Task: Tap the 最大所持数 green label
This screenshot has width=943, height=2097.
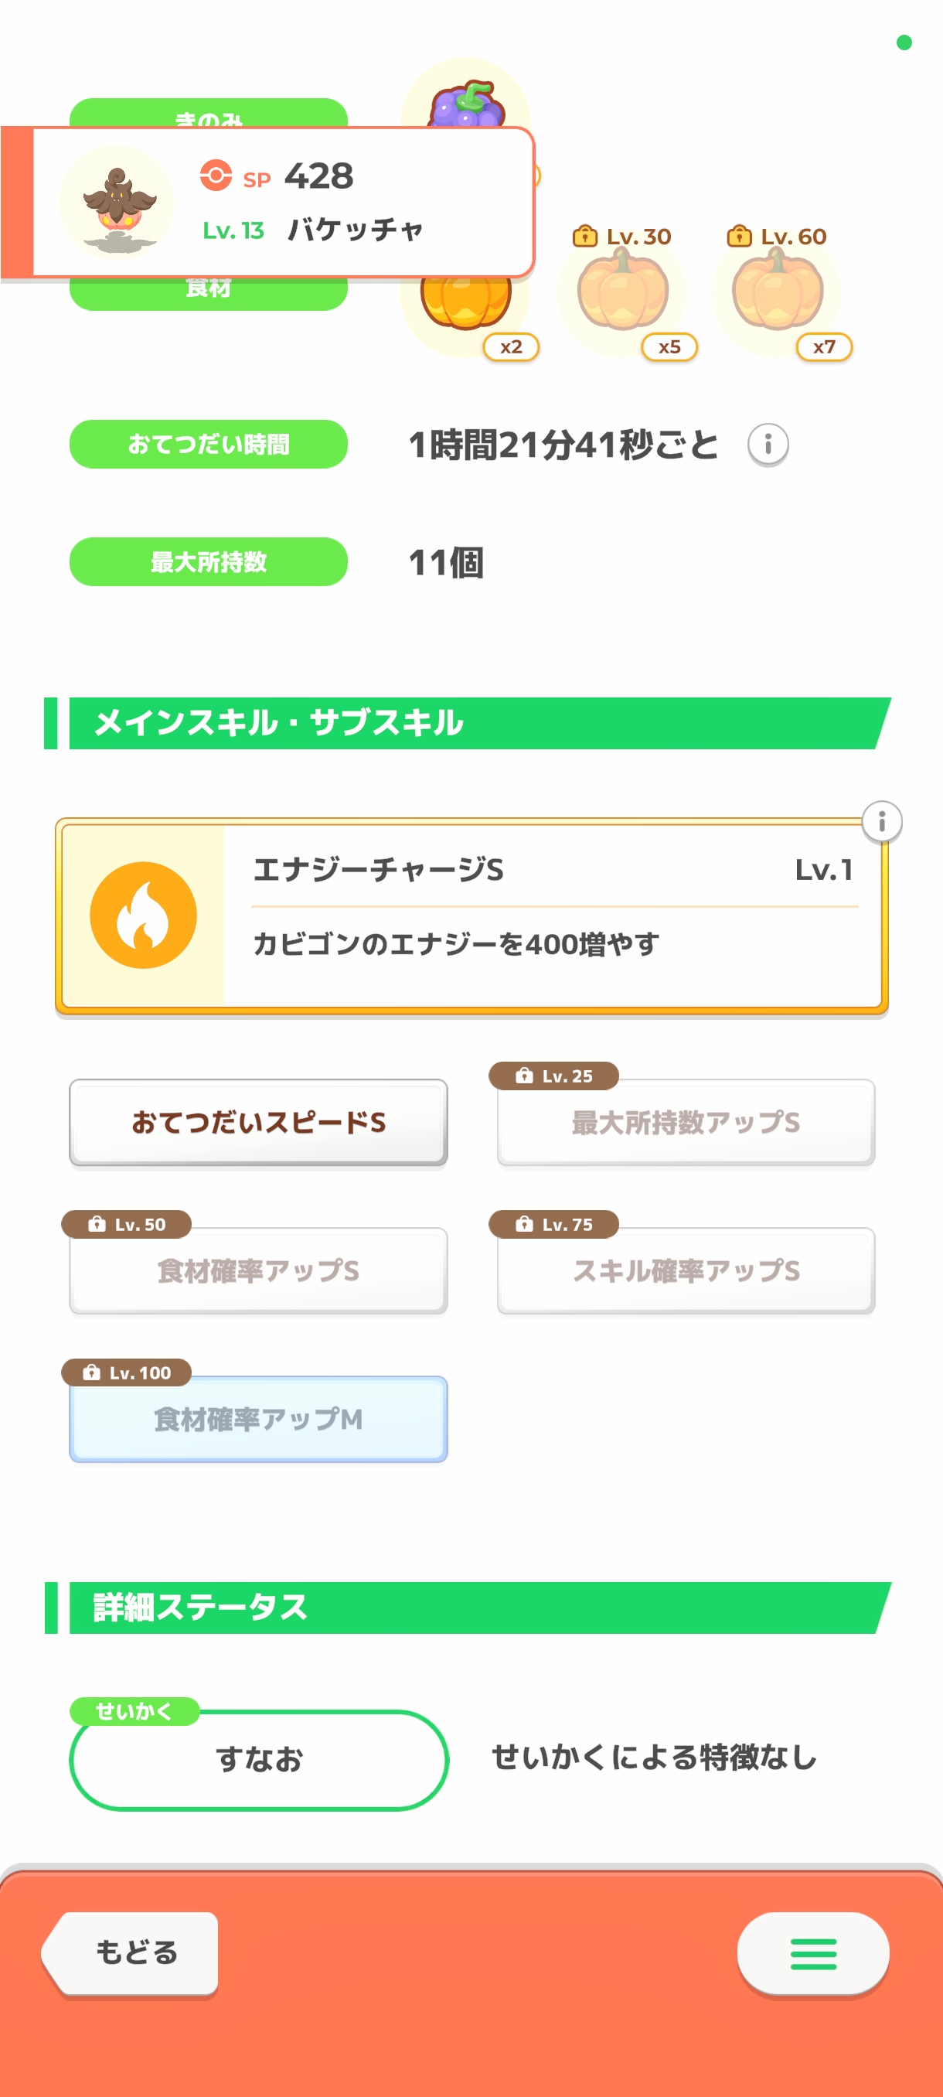Action: [x=208, y=561]
